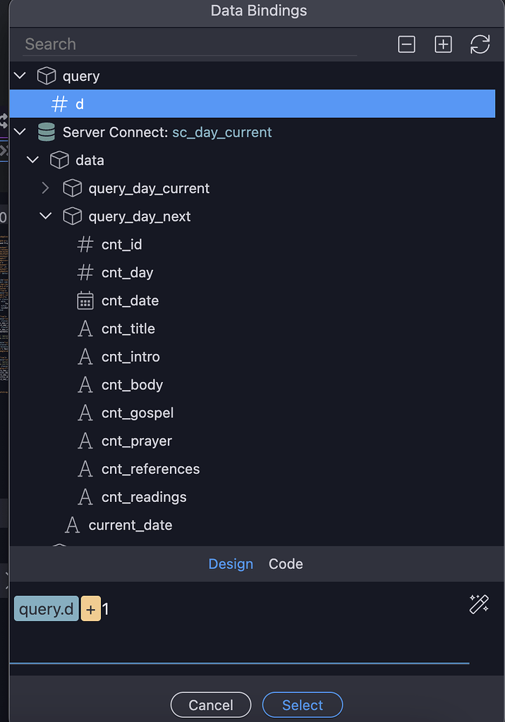Click the minus icon to remove a binding

click(x=406, y=44)
